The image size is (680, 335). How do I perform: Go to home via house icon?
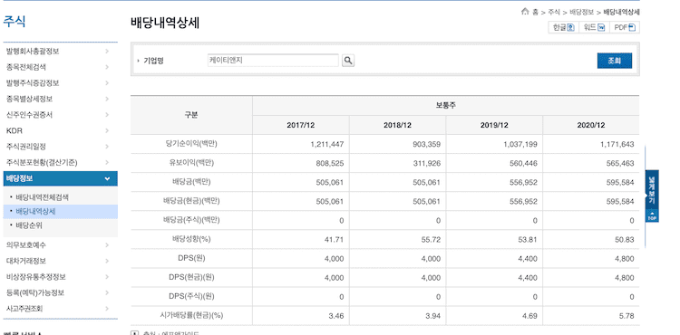525,12
